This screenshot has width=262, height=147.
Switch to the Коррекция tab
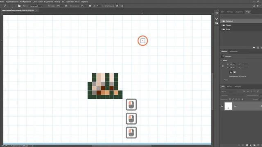[x=233, y=52]
